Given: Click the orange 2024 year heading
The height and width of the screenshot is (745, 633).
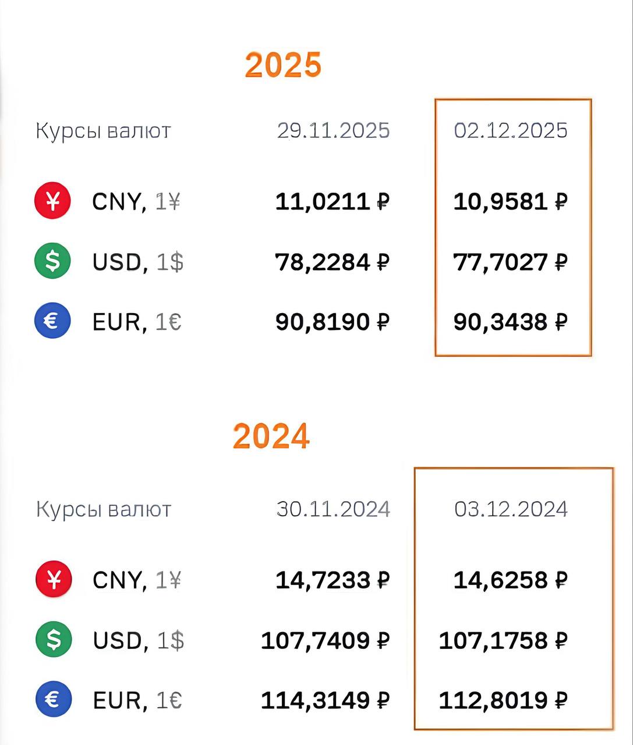Looking at the screenshot, I should tap(271, 437).
